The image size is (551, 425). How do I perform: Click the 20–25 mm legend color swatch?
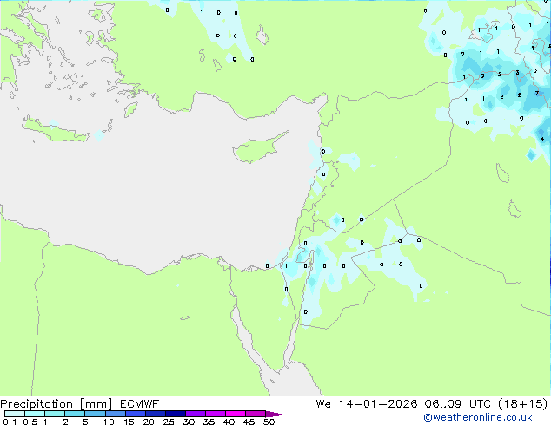coord(155,414)
